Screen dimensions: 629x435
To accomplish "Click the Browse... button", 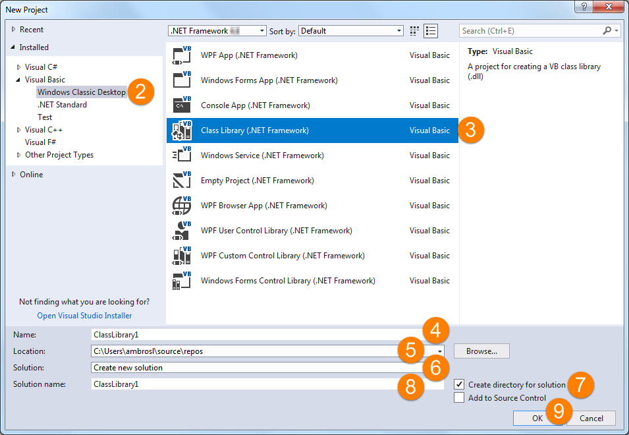I will [481, 351].
